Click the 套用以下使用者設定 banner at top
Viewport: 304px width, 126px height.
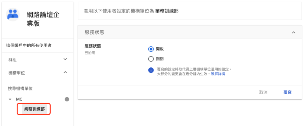tap(190, 11)
